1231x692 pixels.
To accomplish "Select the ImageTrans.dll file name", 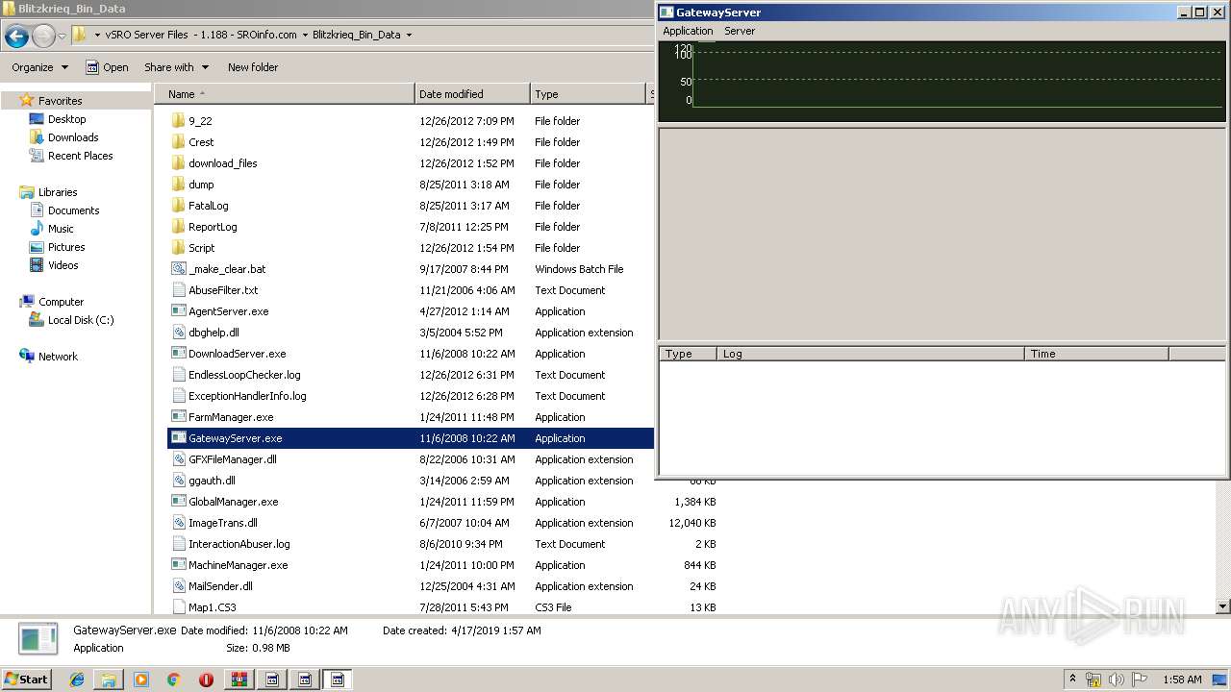I will click(x=223, y=523).
